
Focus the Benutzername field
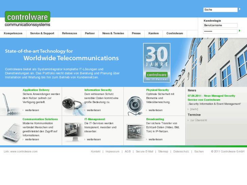(220, 25)
